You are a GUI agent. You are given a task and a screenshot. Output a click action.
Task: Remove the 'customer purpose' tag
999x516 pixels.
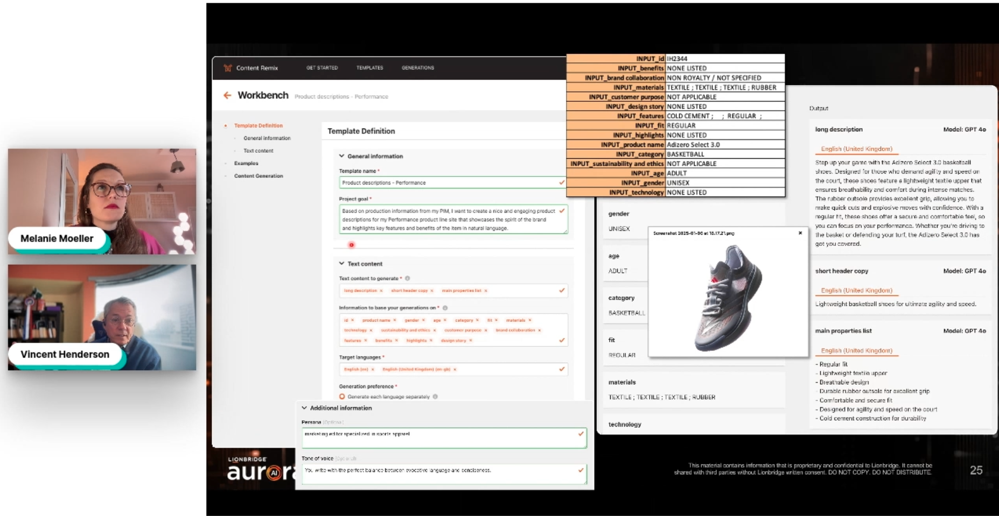tap(486, 330)
